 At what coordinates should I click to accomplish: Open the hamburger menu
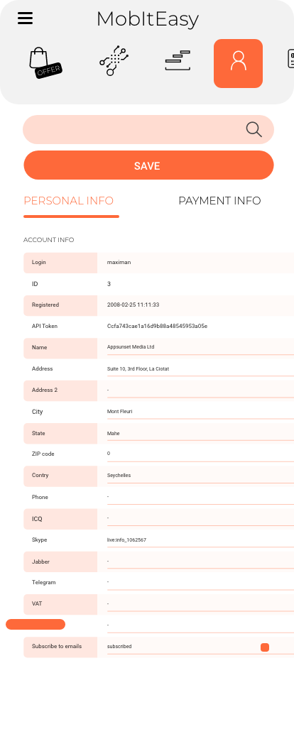click(x=25, y=18)
